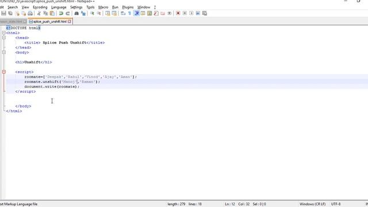Click the Paste clipboard icon
368x207 pixels.
52,13
